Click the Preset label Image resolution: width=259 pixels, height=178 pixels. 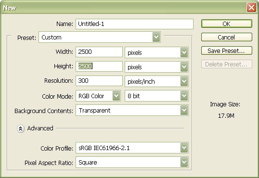26,38
